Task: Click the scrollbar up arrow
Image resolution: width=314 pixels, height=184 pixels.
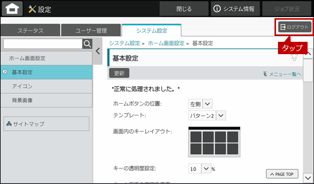Action: [308, 54]
